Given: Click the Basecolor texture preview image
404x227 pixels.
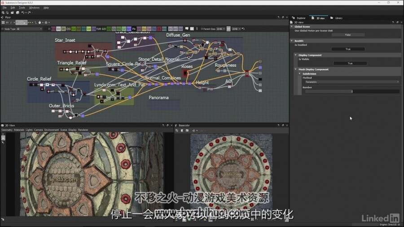Looking at the screenshot, I should click(231, 175).
